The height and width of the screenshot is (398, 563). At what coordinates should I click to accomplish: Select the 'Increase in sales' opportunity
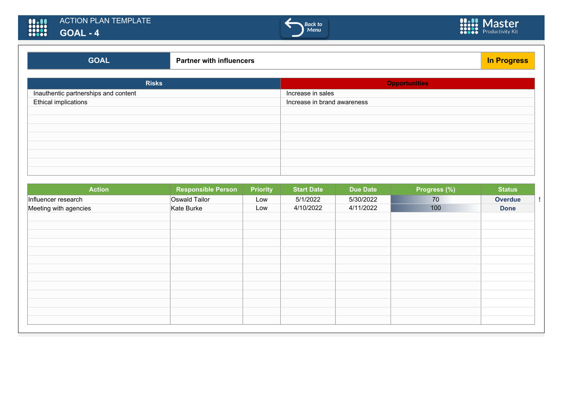[407, 93]
